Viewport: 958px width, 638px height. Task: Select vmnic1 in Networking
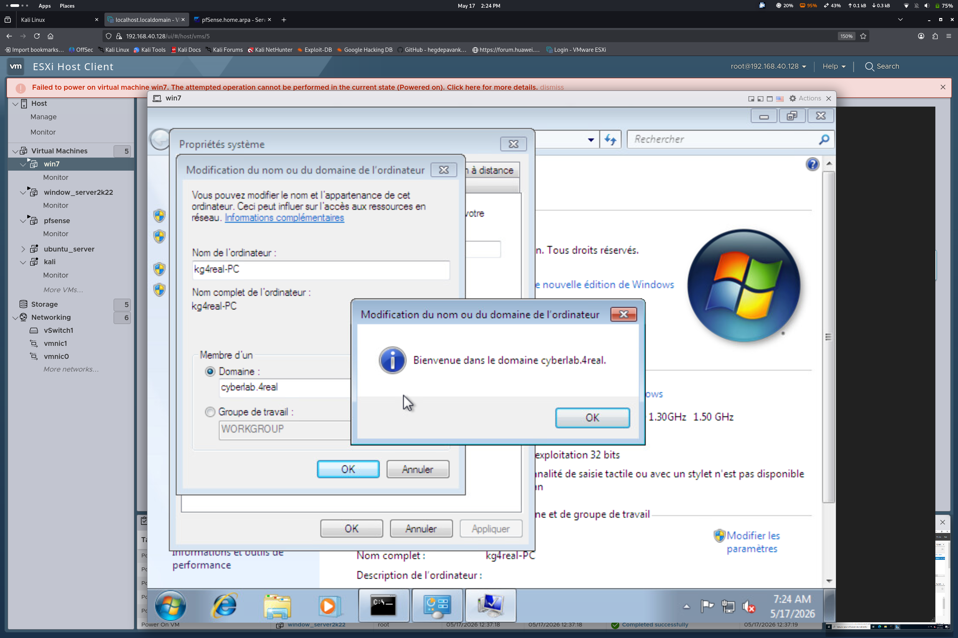(x=55, y=344)
